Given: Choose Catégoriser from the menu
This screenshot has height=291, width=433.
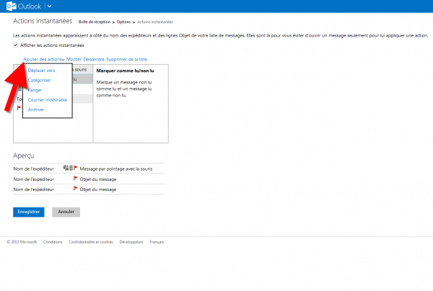Looking at the screenshot, I should [40, 80].
